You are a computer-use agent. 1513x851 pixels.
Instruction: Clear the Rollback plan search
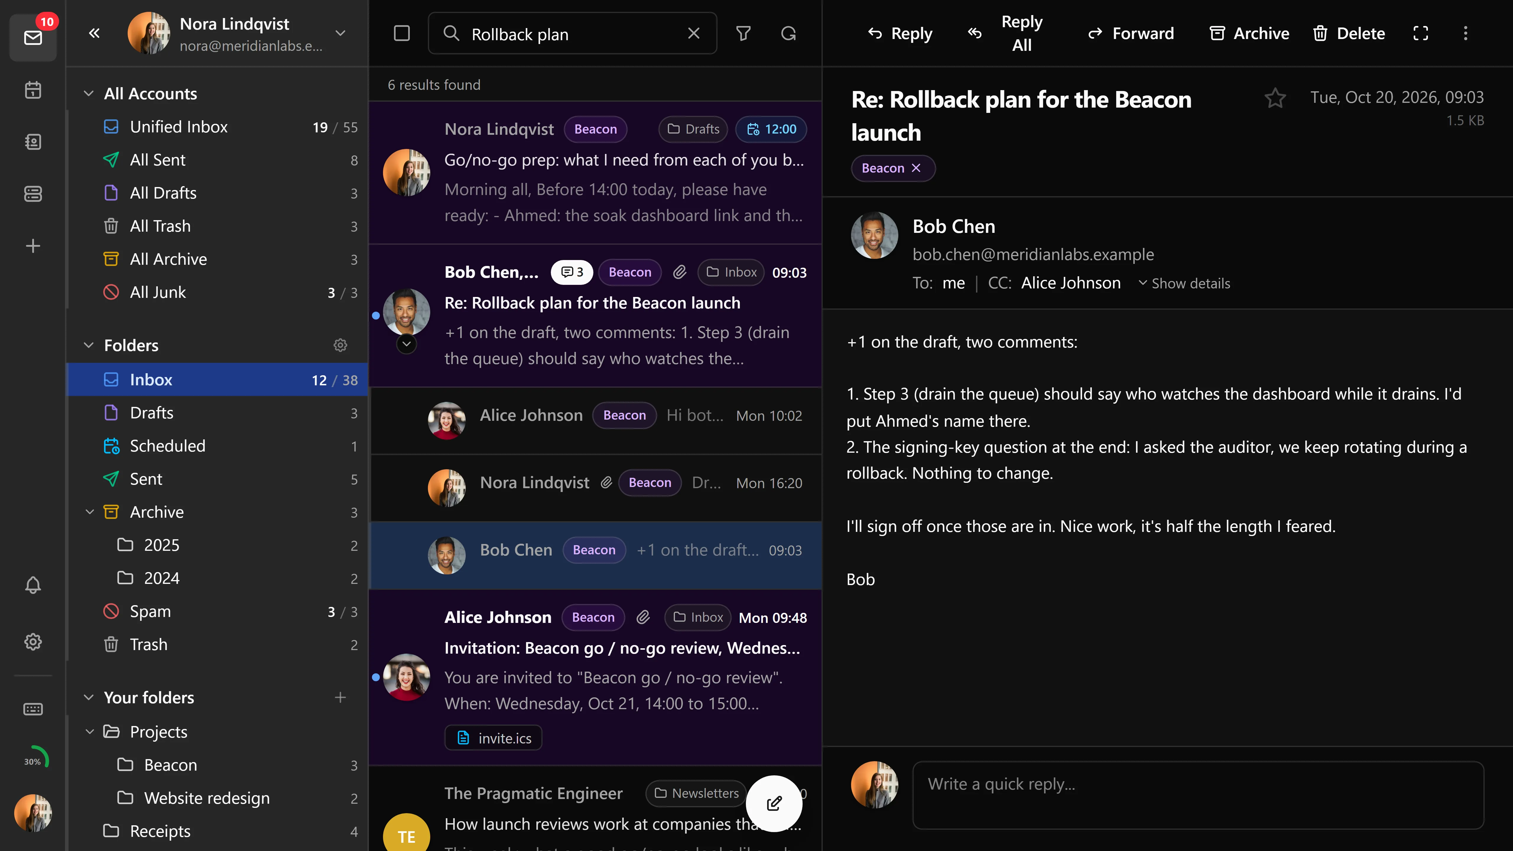pos(694,33)
